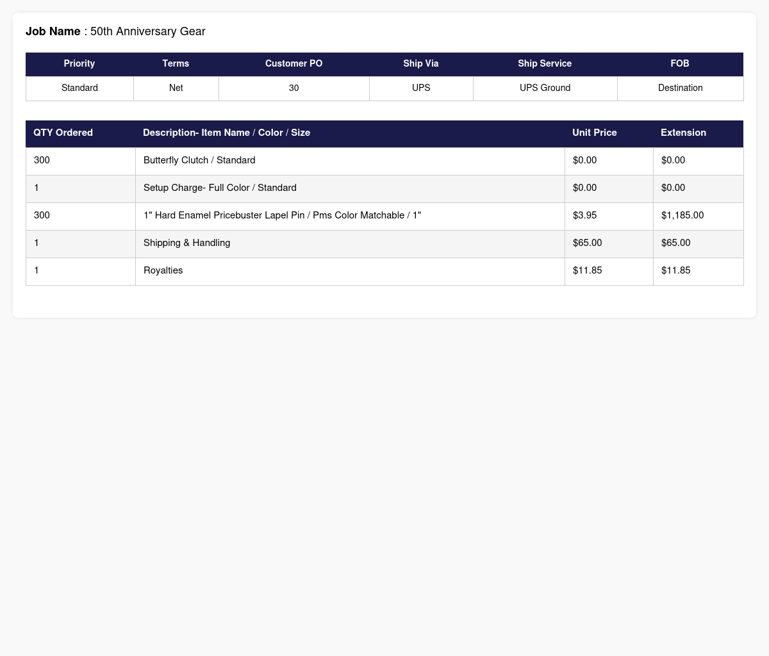Select the Setup Charge extension $0.00
The height and width of the screenshot is (656, 769).
pyautogui.click(x=698, y=188)
